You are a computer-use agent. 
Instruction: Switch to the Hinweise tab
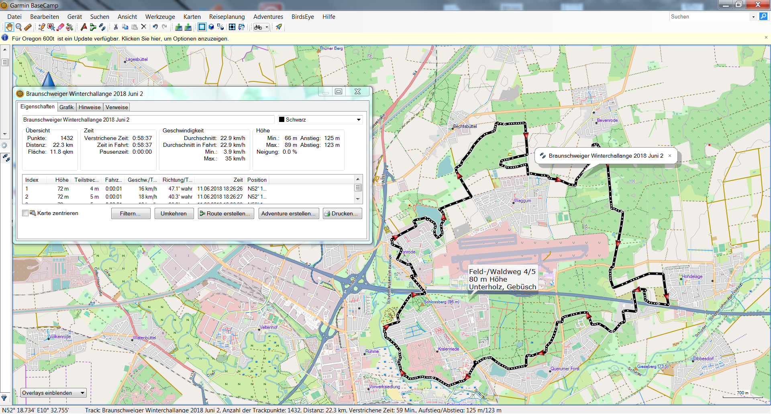point(90,107)
